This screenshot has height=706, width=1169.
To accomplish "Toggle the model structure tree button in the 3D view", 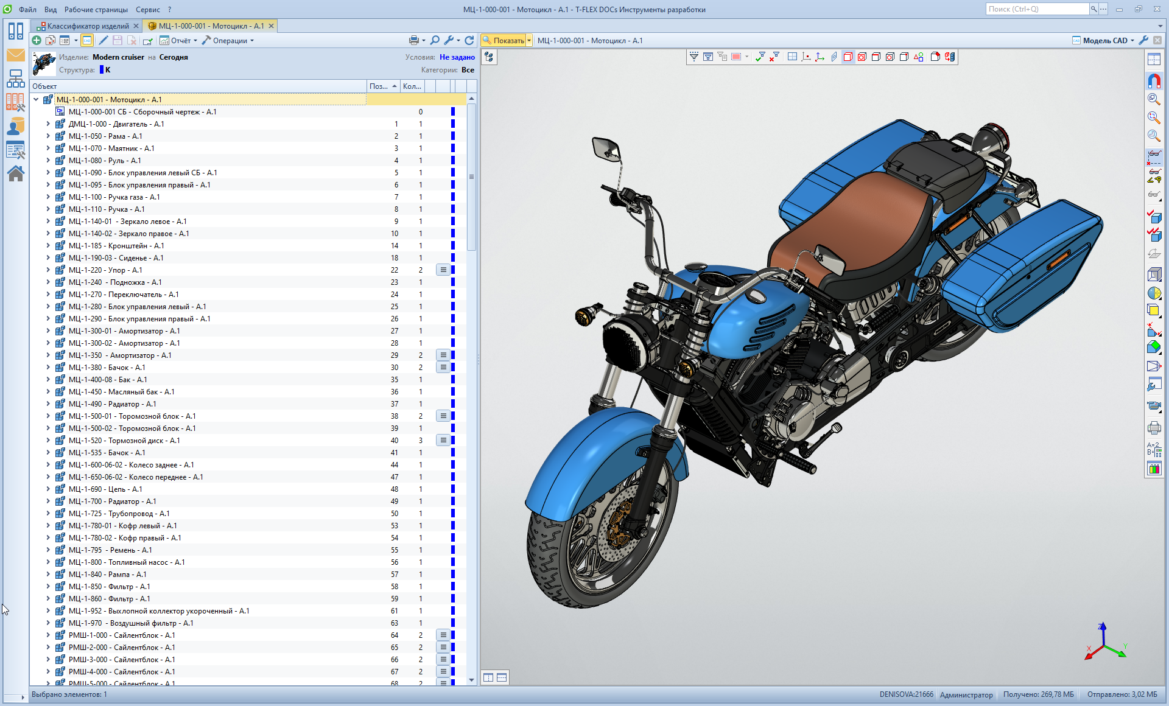I will (489, 57).
